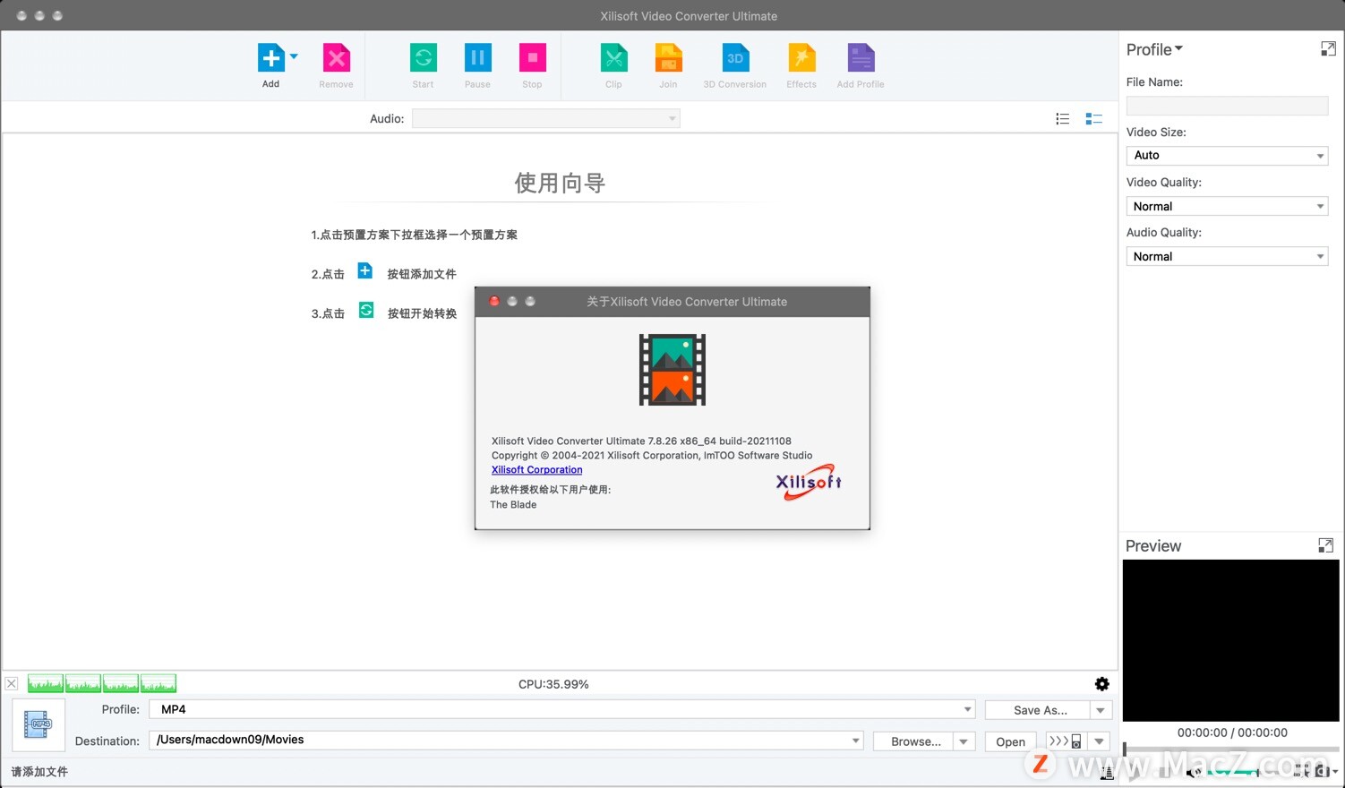Open the Video Quality dropdown
This screenshot has height=788, width=1345.
point(1227,206)
